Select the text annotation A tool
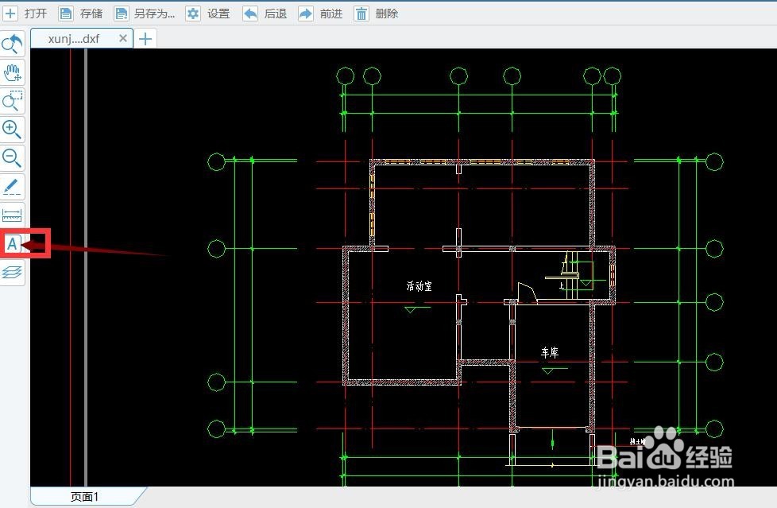777x508 pixels. 12,244
